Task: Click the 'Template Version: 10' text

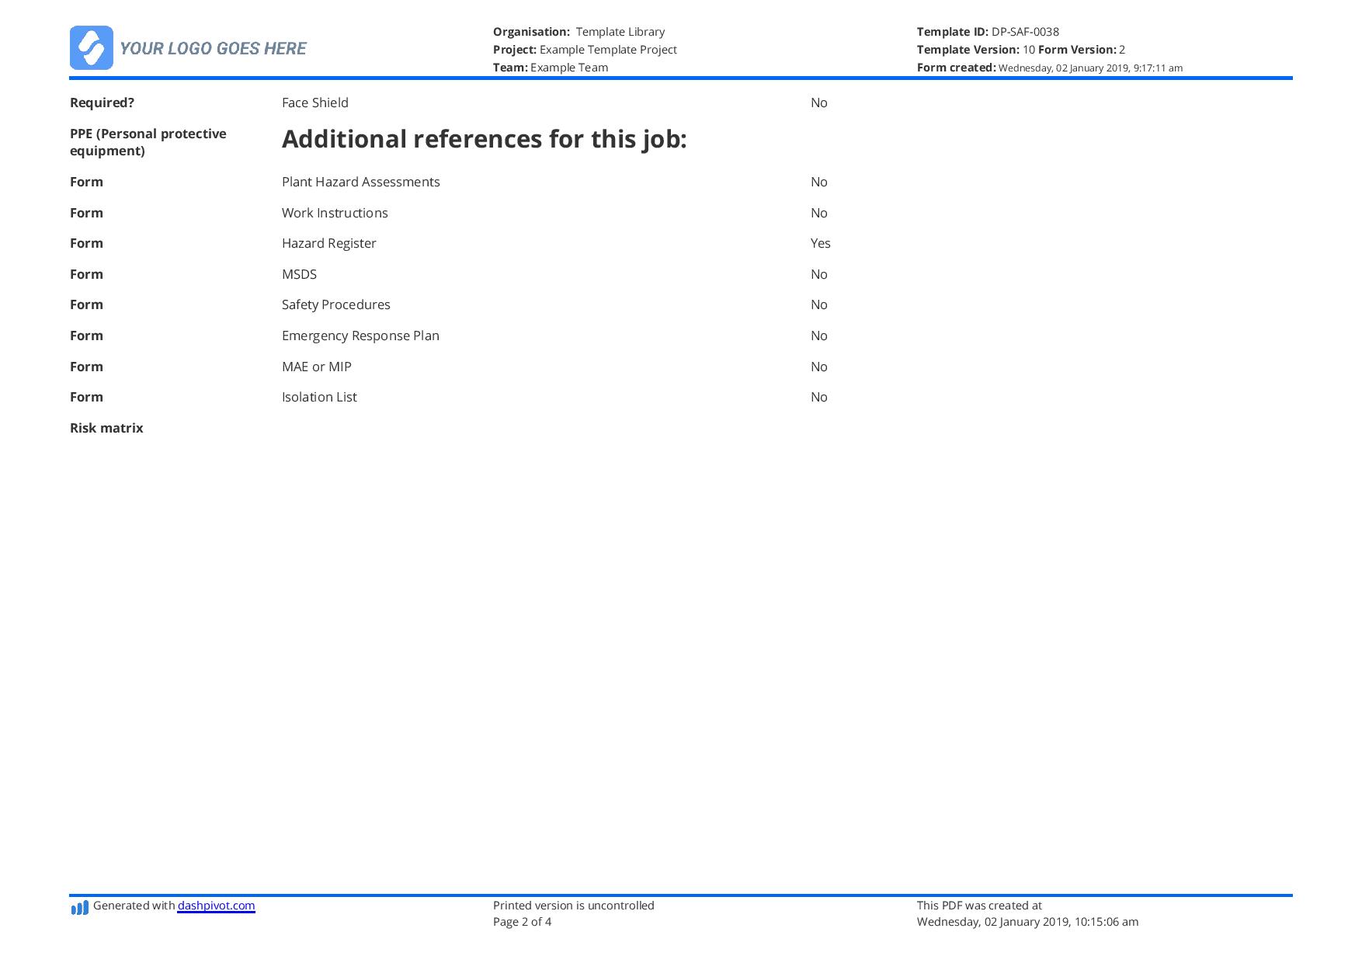Action: [976, 50]
